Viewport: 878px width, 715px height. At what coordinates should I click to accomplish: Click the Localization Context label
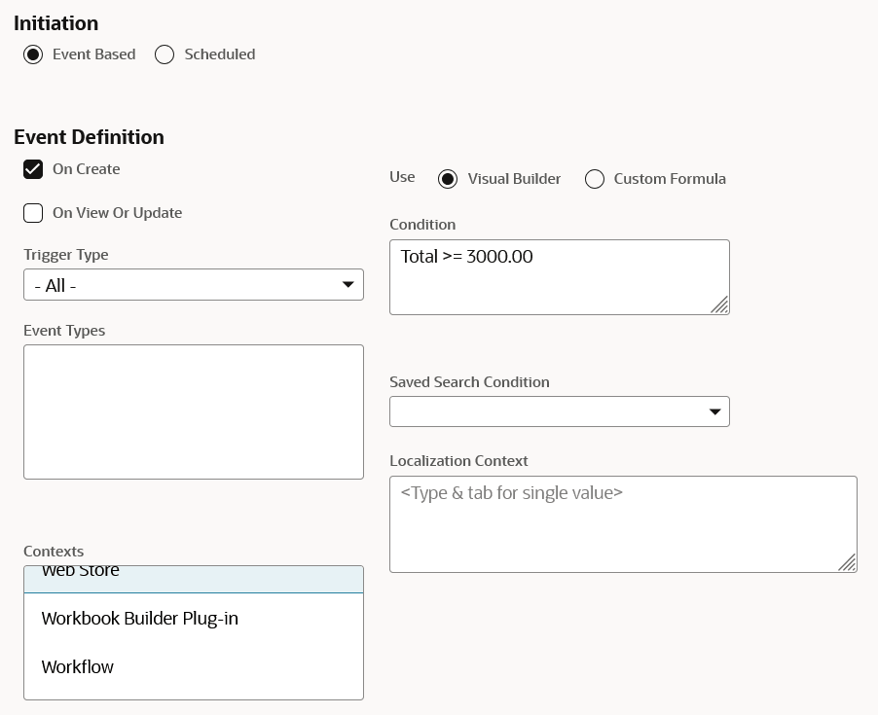458,461
